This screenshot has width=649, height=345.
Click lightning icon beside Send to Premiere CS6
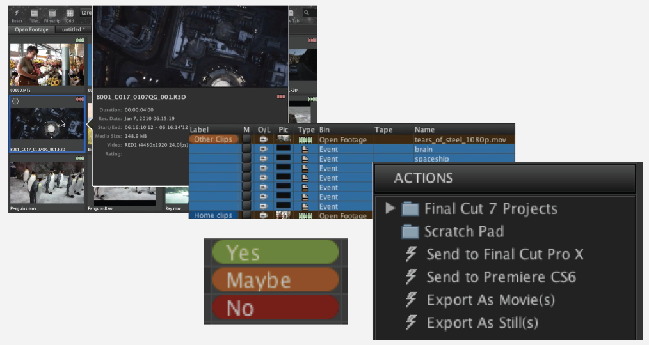[412, 277]
